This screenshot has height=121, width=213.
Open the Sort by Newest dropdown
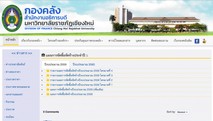(x=183, y=112)
